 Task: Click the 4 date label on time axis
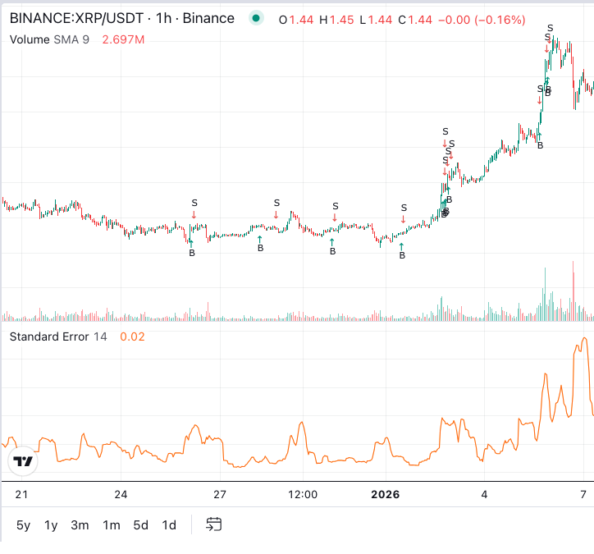coord(484,494)
